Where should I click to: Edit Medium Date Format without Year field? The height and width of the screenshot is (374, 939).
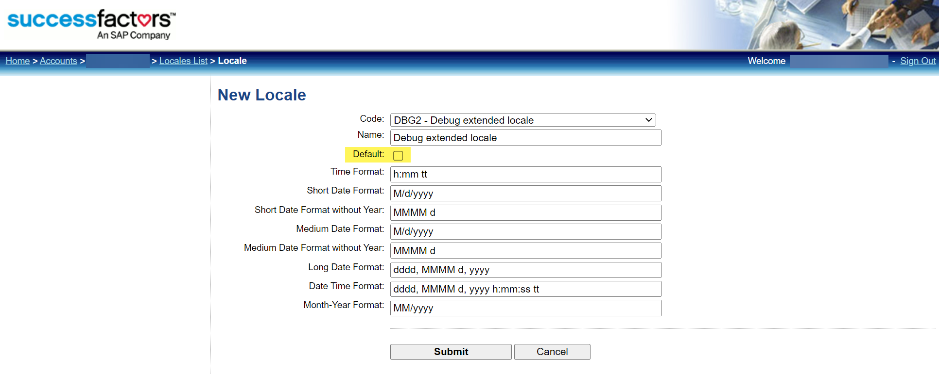526,251
